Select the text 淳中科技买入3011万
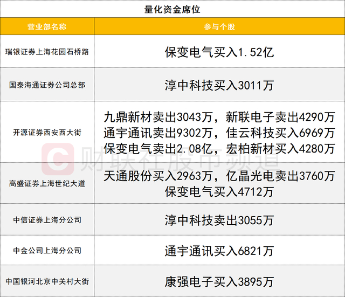Image resolution: width=345 pixels, height=297 pixels. pyautogui.click(x=219, y=85)
